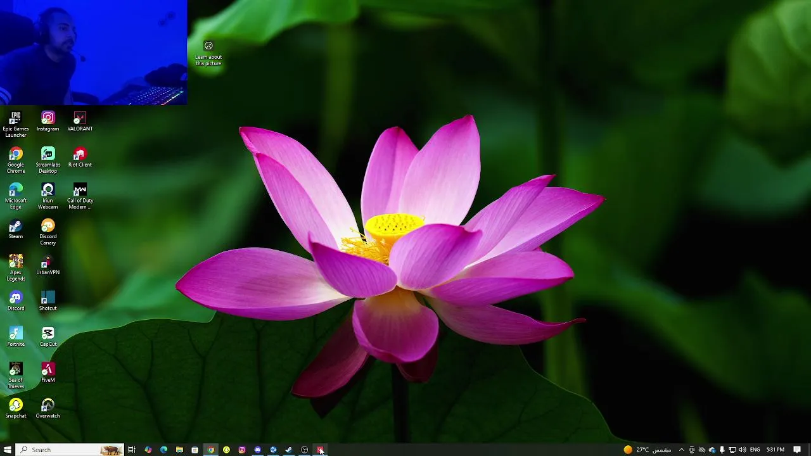
Task: Open UrbanVPN desktop shortcut
Action: pos(48,265)
